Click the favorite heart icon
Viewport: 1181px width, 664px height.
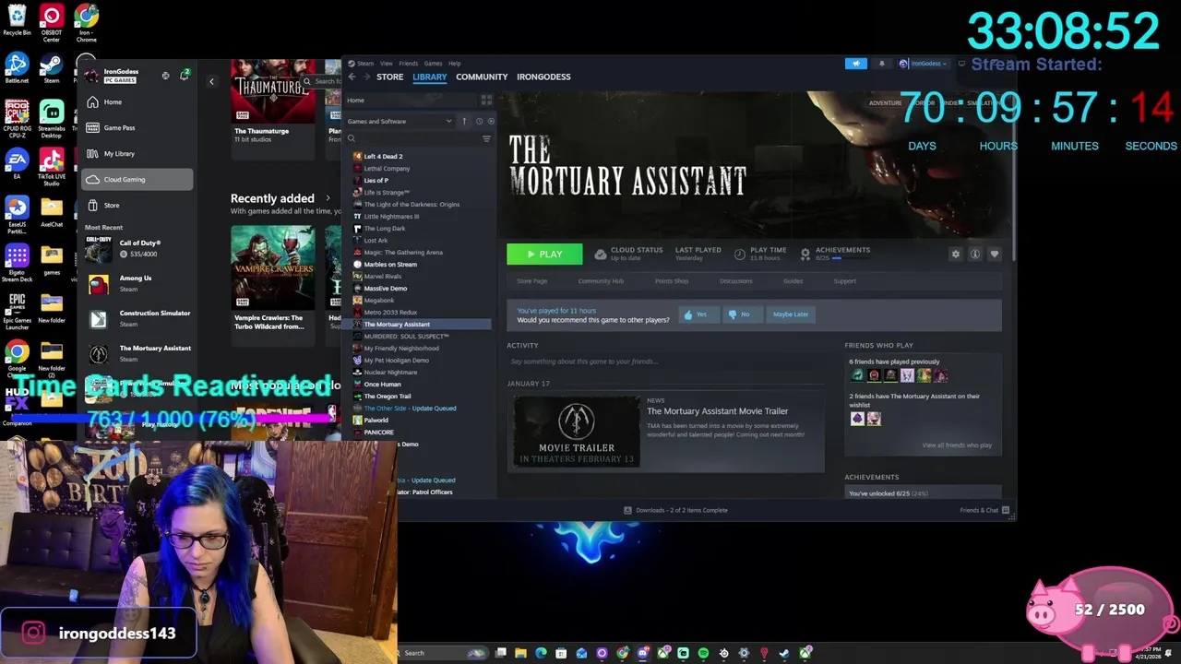coord(995,254)
